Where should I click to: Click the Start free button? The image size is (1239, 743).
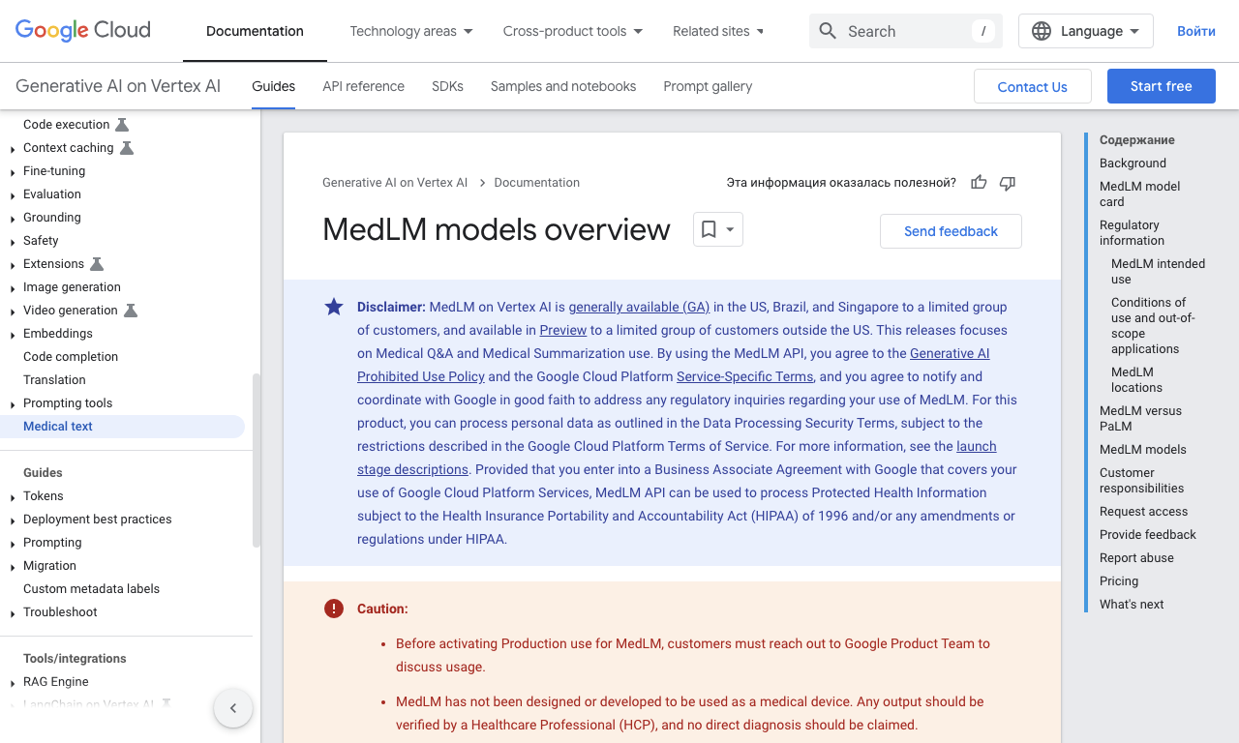(x=1162, y=86)
